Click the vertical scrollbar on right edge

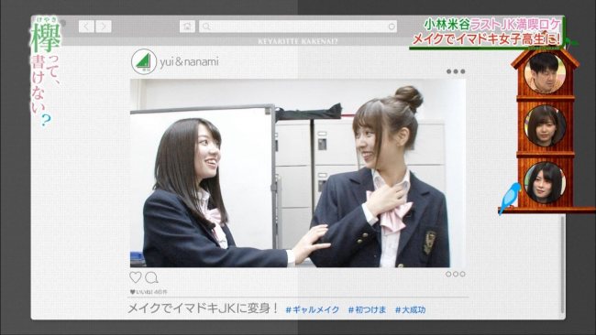563,264
